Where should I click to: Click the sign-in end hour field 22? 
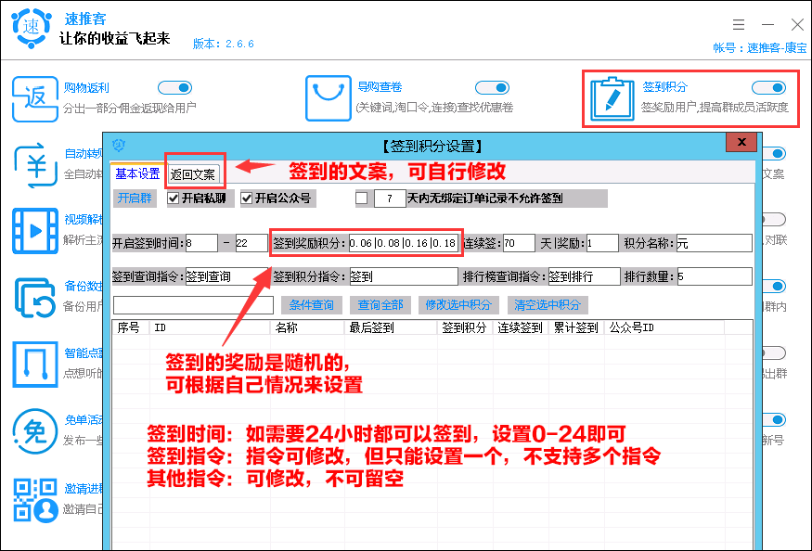click(x=251, y=243)
